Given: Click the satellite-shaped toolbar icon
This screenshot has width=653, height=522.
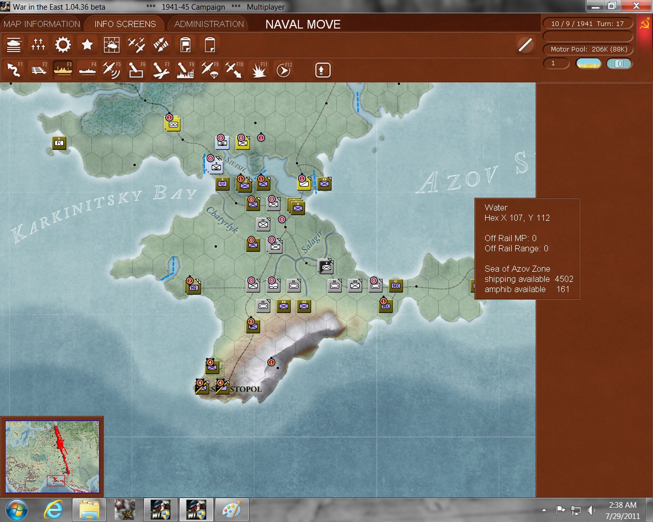Looking at the screenshot, I should (161, 45).
